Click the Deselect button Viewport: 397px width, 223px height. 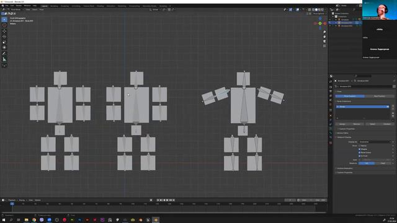[387, 124]
